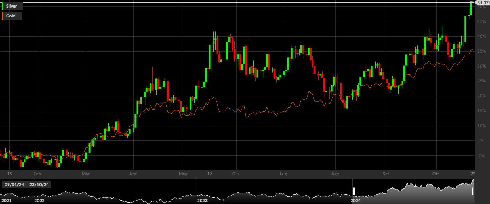Screen dimensions: 490x204
Task: Jump to 2022 in the navigator timeline
Action: (39, 200)
